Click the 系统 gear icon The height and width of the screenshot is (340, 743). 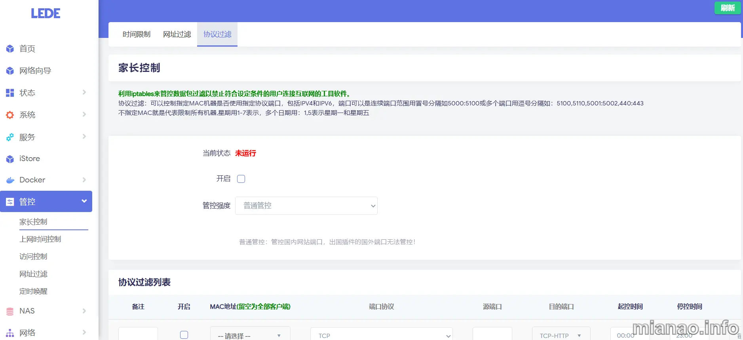click(x=10, y=115)
